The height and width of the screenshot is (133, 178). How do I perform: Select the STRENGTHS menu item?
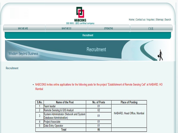[108, 29]
